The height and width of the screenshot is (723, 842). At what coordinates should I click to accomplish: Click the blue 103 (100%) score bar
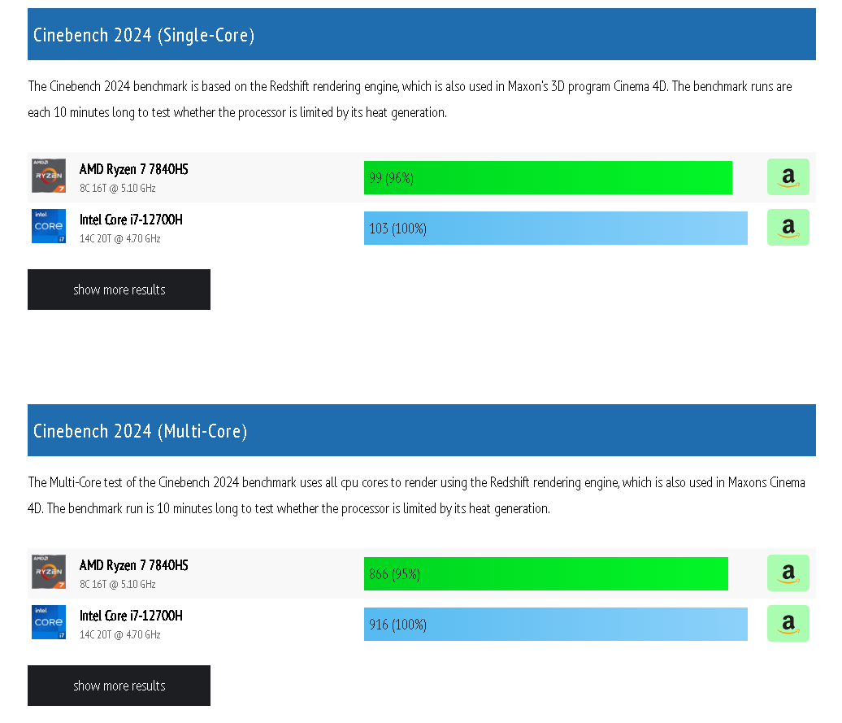click(556, 229)
